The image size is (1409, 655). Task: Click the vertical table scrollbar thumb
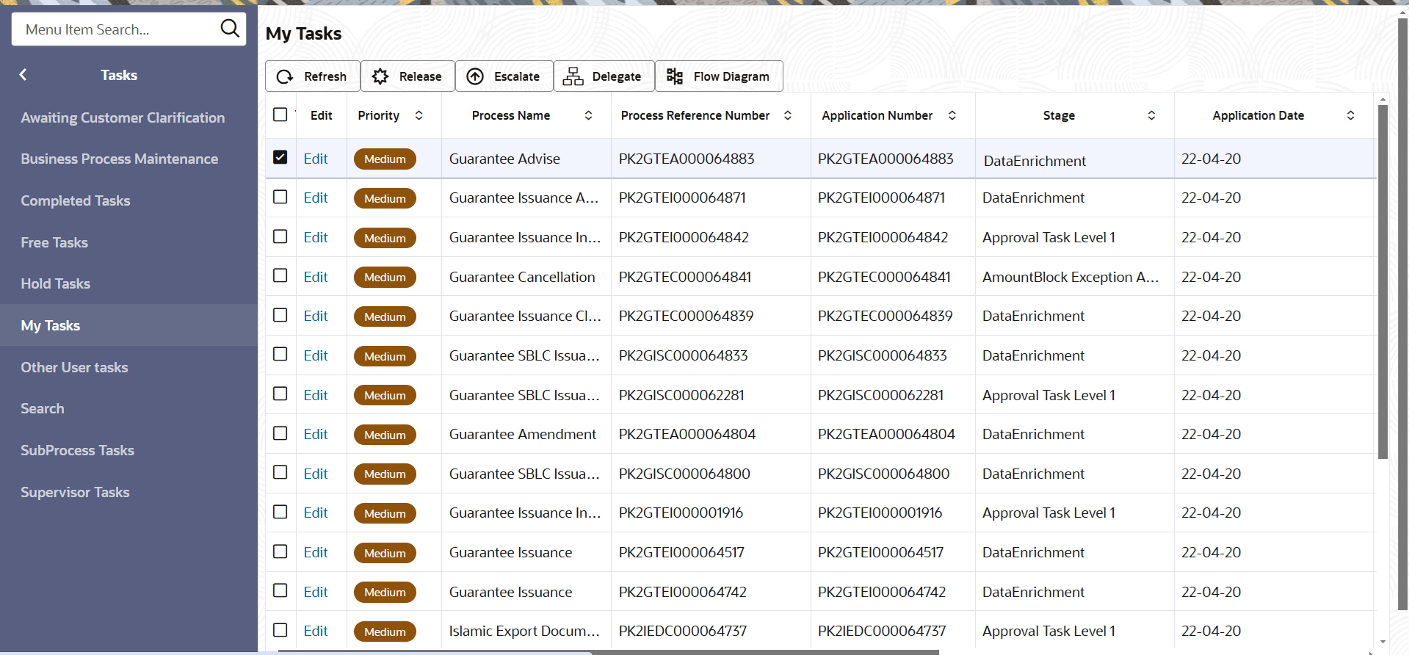pyautogui.click(x=1383, y=282)
